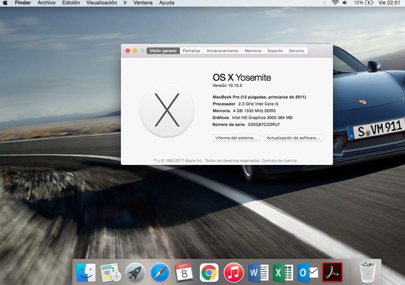Open the Visualización menu
The image size is (405, 285).
(101, 3)
